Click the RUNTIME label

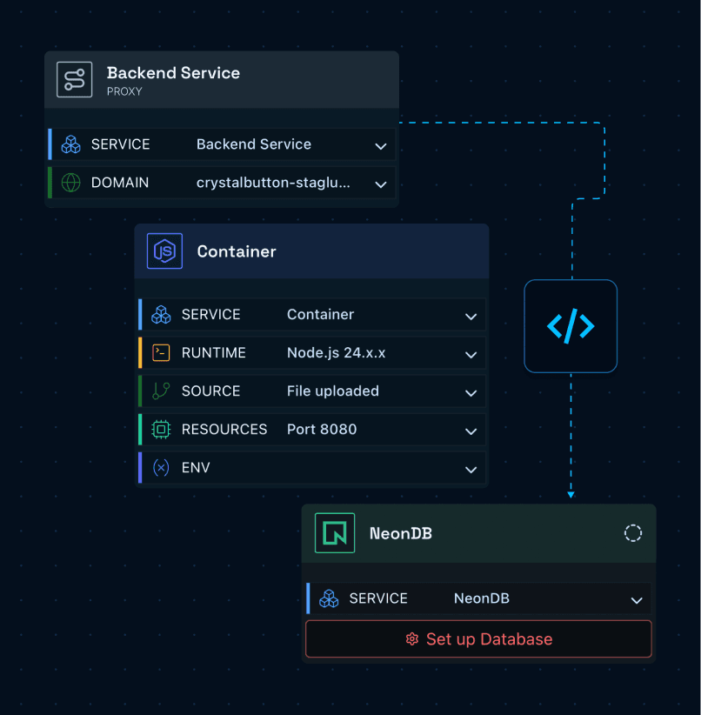pos(213,353)
